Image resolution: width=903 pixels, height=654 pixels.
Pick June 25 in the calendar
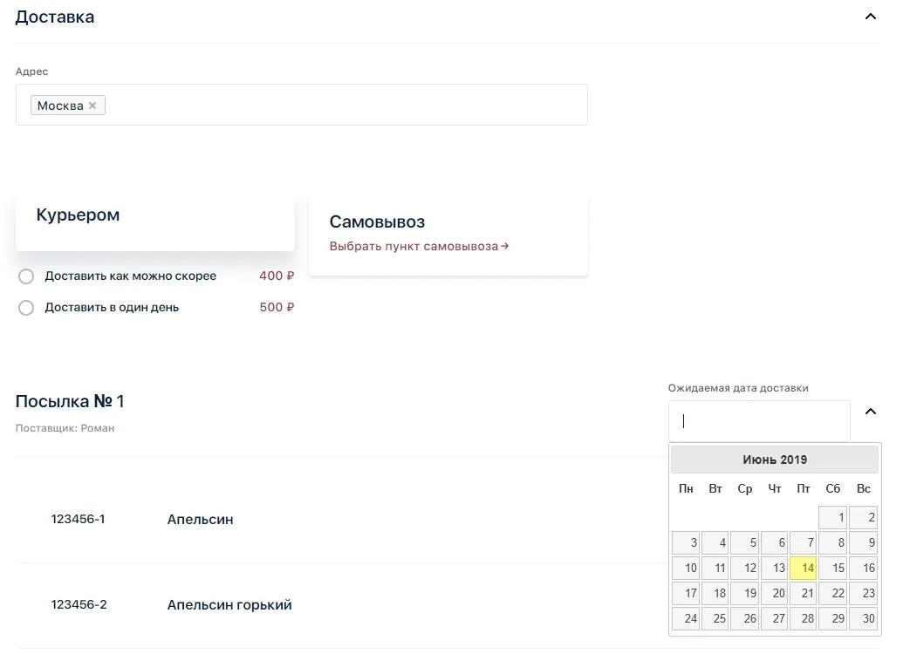click(715, 618)
